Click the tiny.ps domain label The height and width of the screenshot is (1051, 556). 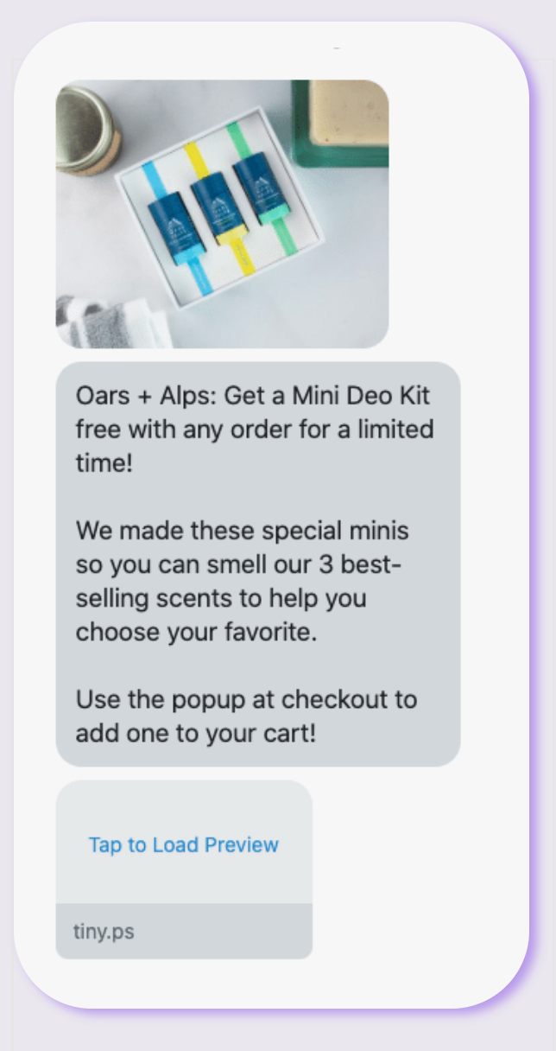point(104,932)
